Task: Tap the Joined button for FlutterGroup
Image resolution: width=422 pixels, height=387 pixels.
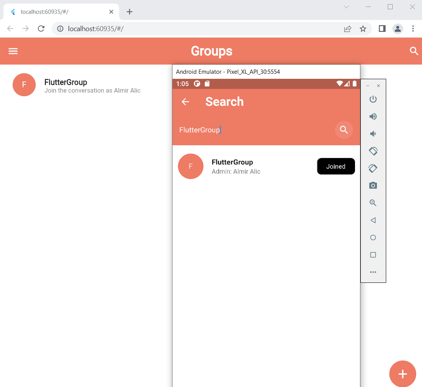Action: coord(336,166)
